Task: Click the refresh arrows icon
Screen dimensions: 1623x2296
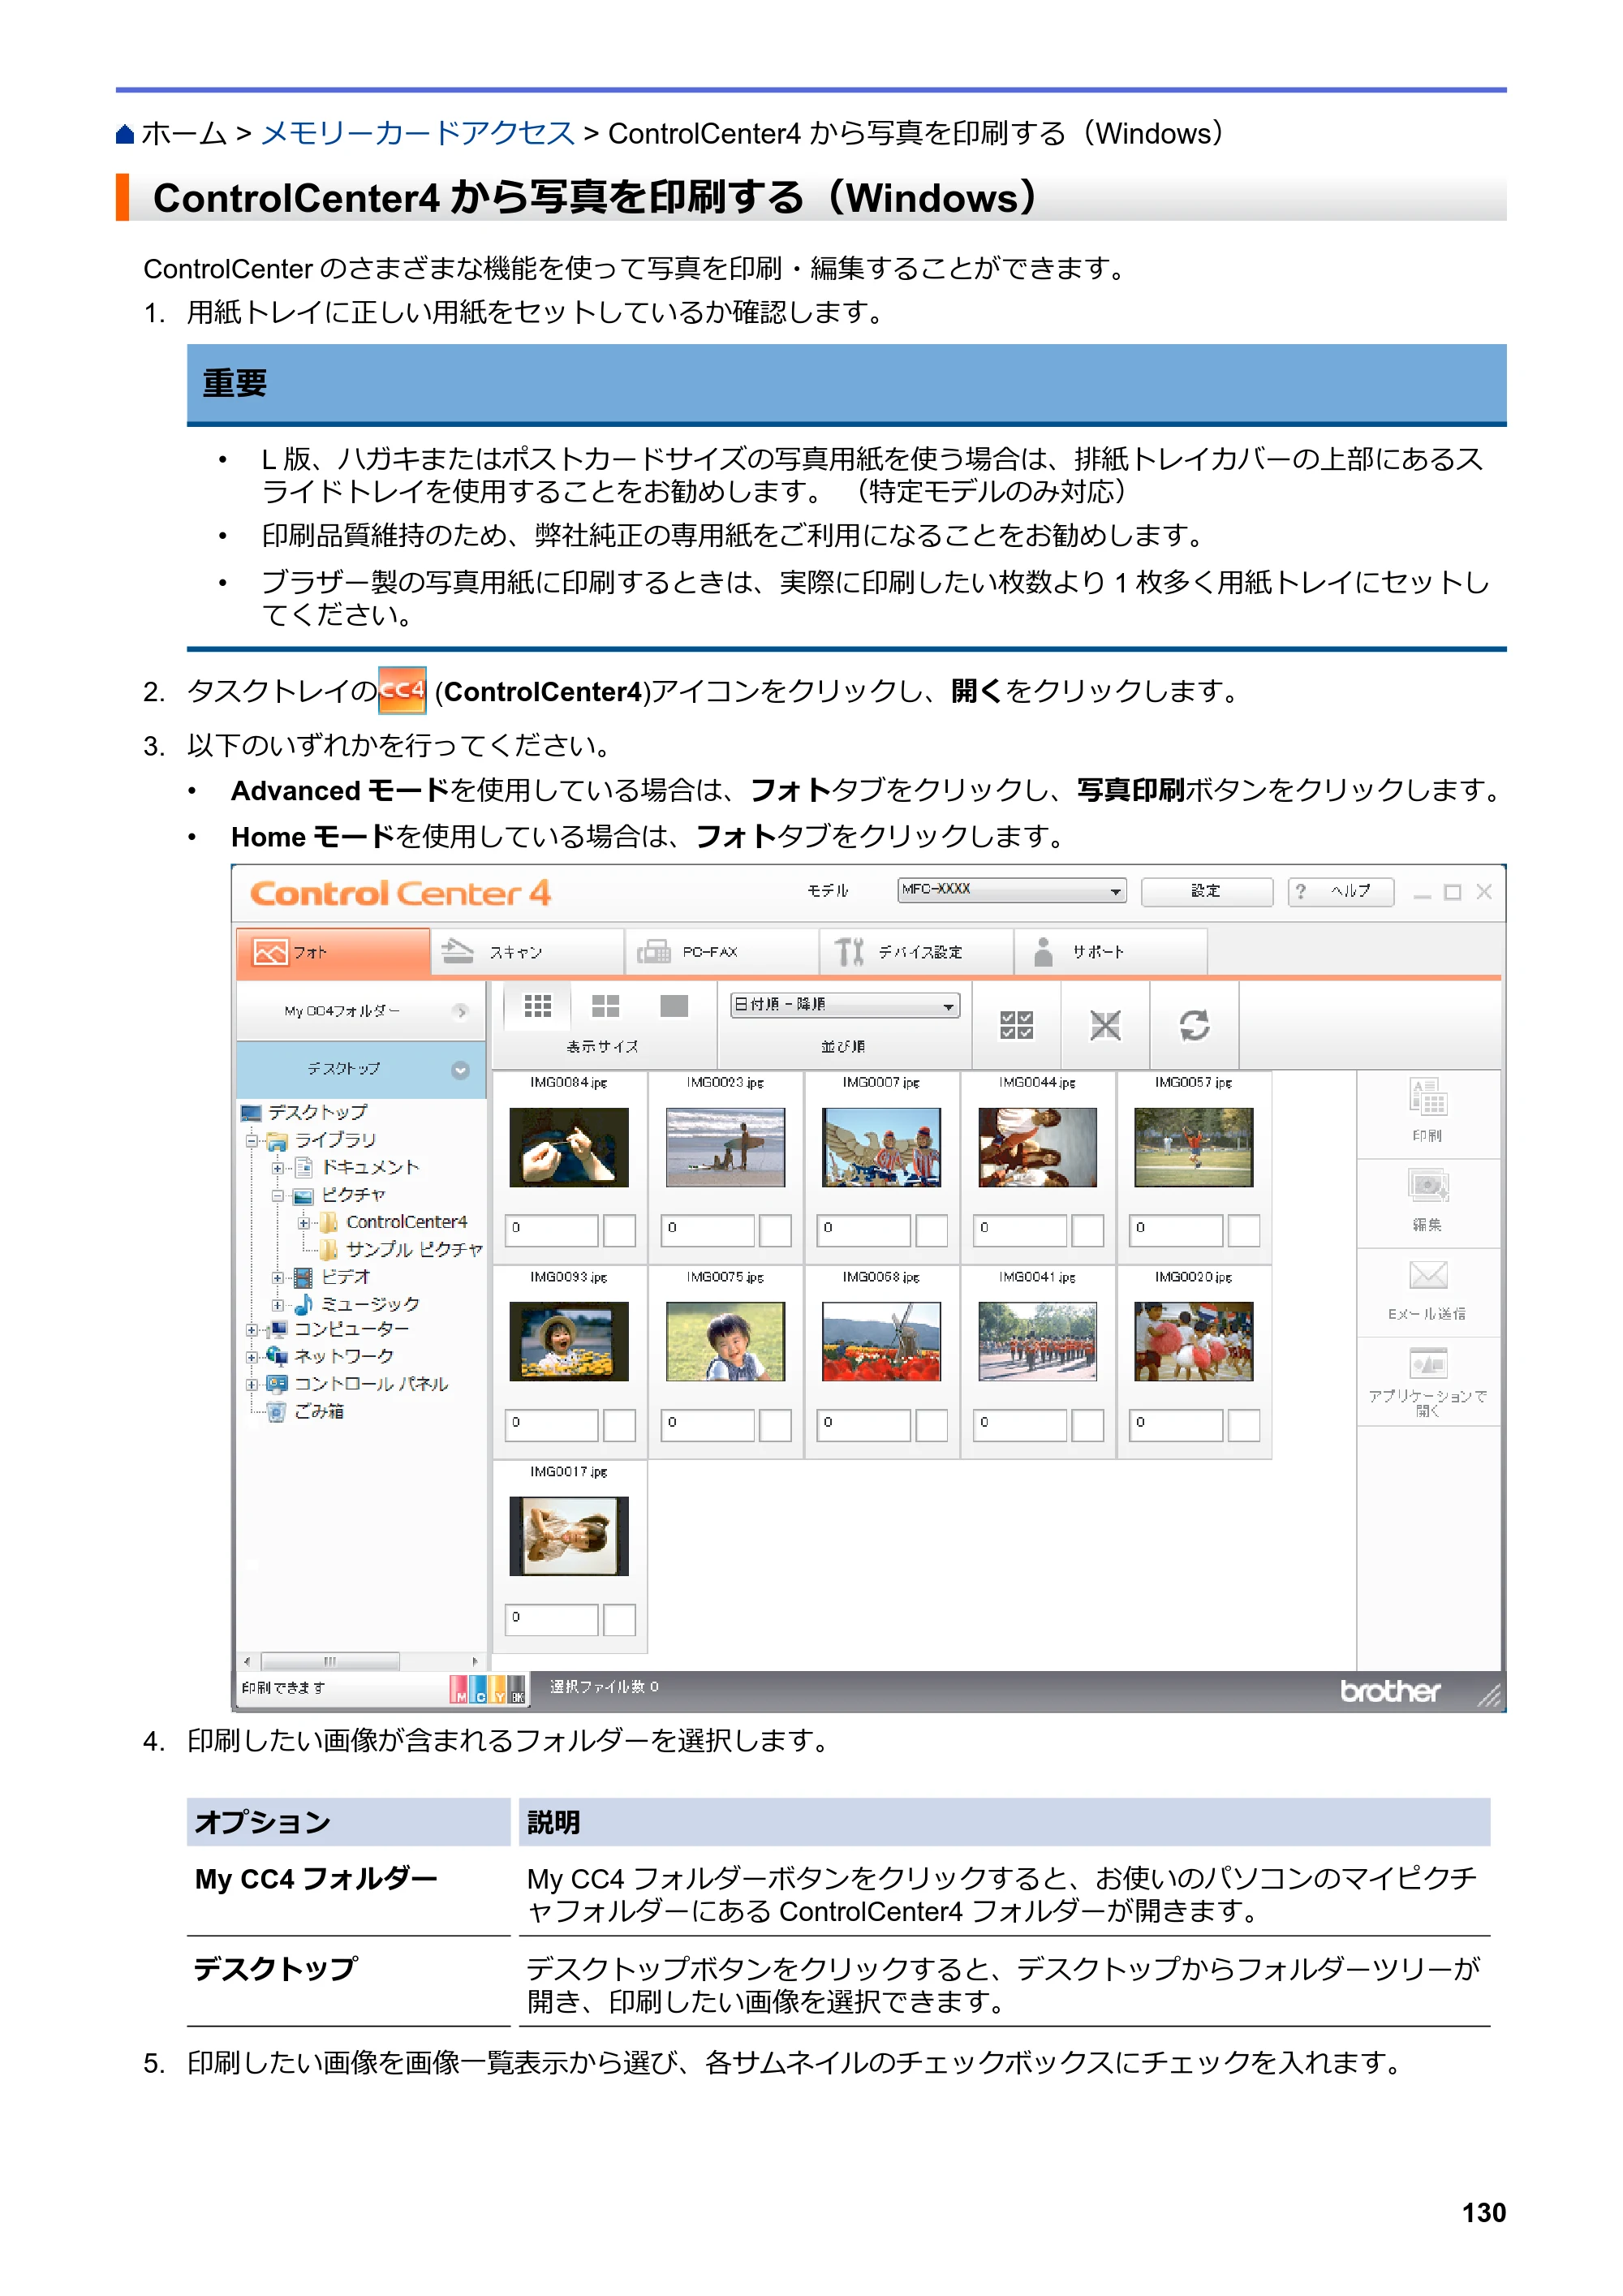Action: (1194, 1025)
